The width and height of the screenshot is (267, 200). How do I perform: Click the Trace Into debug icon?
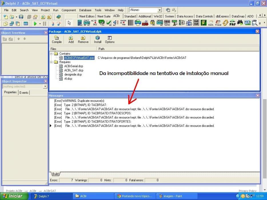[53, 24]
